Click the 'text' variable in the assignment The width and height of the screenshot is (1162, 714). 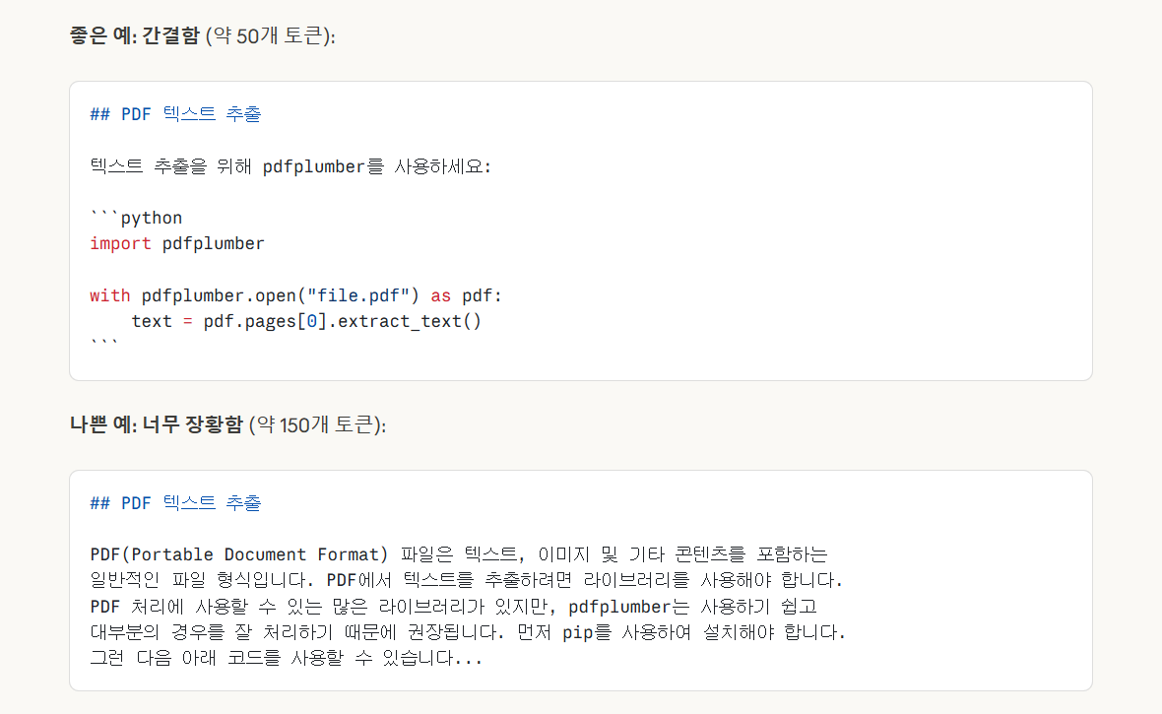point(152,321)
